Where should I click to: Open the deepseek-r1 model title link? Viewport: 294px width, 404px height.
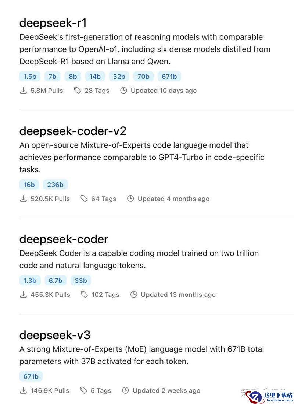point(53,23)
